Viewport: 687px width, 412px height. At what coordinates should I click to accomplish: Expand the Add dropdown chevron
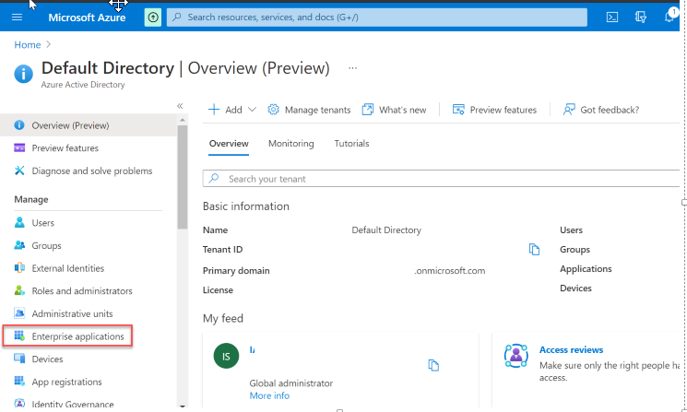tap(252, 110)
